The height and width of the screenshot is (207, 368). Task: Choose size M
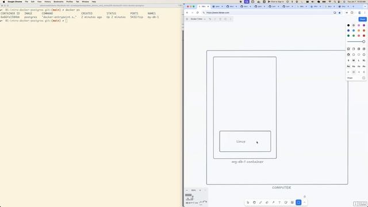pyautogui.click(x=354, y=60)
